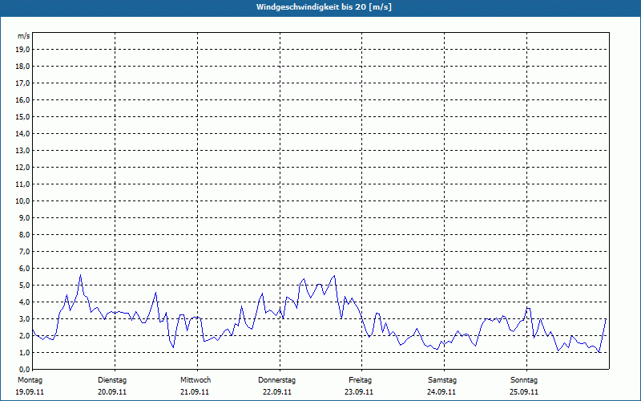Screen dimensions: 641x401
Task: Click the 'Donnerstag' day label
Action: tap(276, 380)
